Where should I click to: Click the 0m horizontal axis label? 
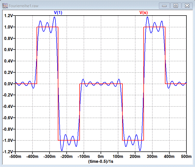(x=101, y=156)
